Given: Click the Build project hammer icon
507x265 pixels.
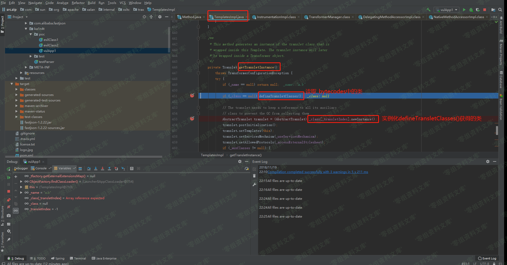Looking at the screenshot, I should click(428, 10).
